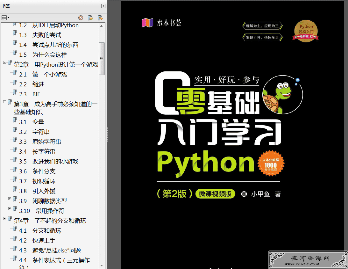Image resolution: width=348 pixels, height=269 pixels.
Task: Collapse the 第4章 chapter tree node
Action: (x=4, y=219)
